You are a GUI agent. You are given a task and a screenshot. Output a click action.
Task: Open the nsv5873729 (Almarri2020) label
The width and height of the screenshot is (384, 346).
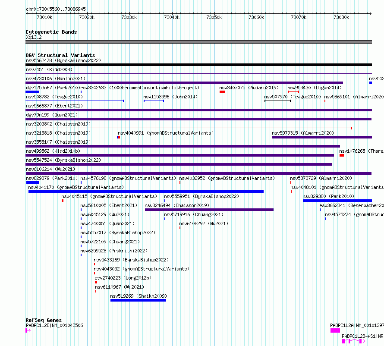[321, 178]
